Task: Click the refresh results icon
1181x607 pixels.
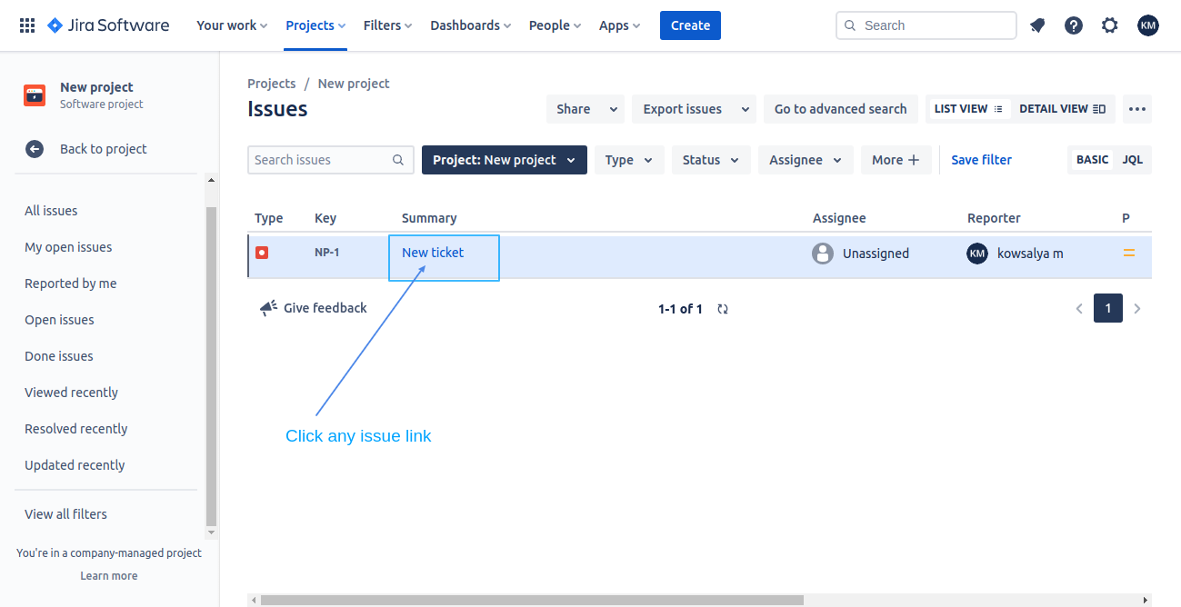Action: pyautogui.click(x=723, y=309)
